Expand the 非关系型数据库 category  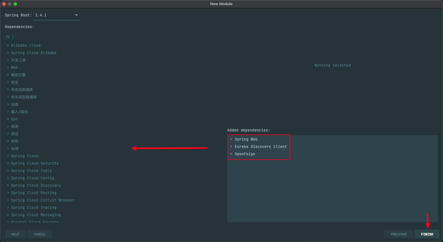tap(8, 97)
